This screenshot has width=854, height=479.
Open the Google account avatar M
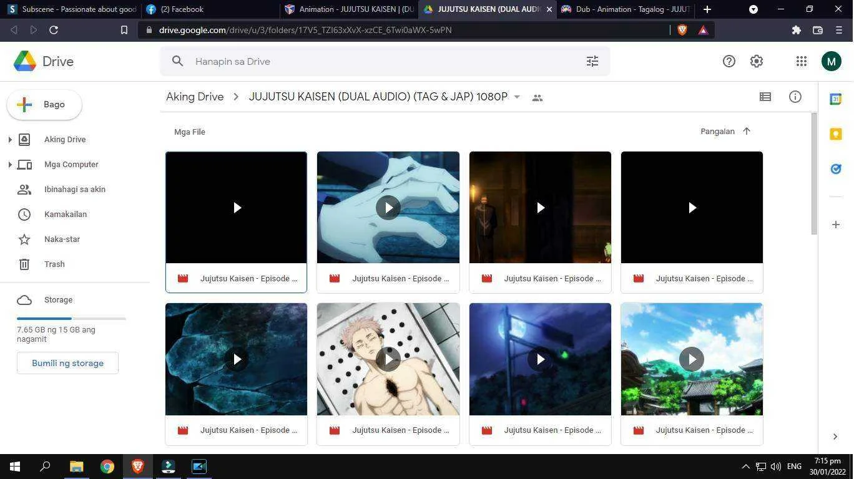point(831,61)
